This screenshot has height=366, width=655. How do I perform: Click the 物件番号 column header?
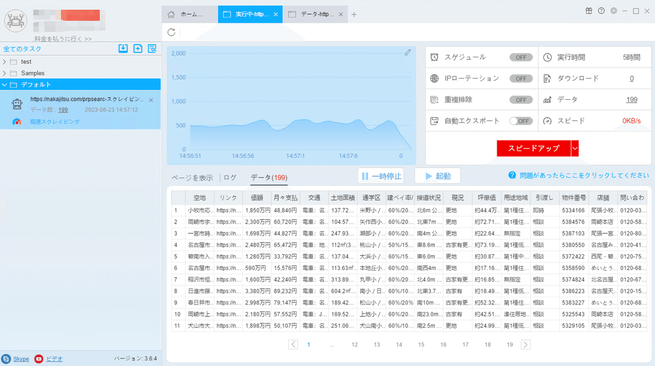(x=574, y=197)
